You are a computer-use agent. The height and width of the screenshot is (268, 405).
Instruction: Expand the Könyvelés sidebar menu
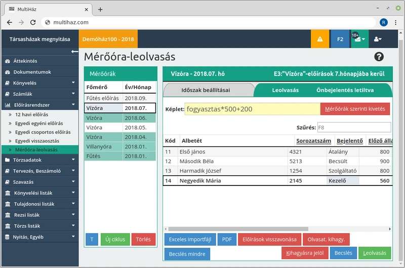[x=39, y=83]
